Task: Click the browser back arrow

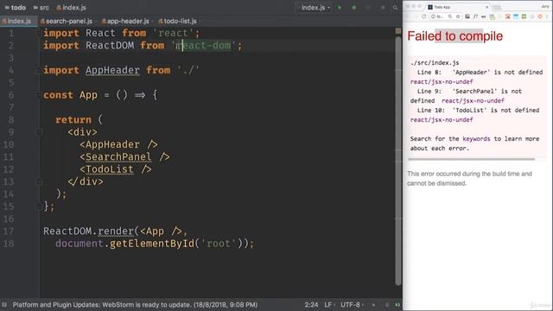Action: pos(408,16)
